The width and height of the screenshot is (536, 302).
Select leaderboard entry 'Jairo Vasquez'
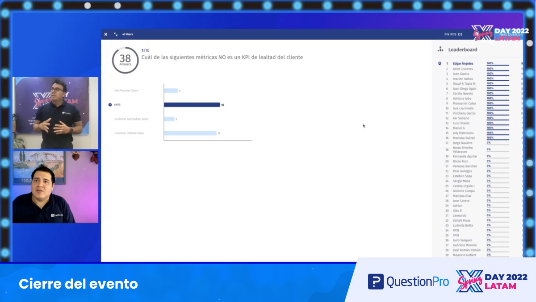click(x=463, y=240)
